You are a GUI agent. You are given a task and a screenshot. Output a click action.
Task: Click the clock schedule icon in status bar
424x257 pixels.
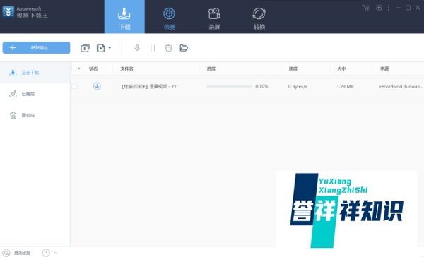click(x=46, y=253)
